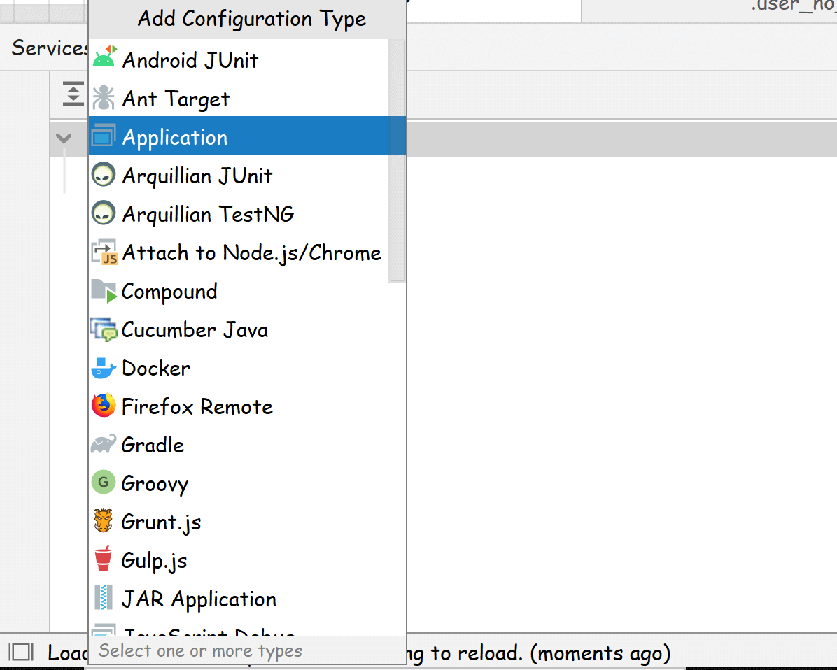The width and height of the screenshot is (837, 670).
Task: Open the Services tool window tab
Action: coord(48,48)
